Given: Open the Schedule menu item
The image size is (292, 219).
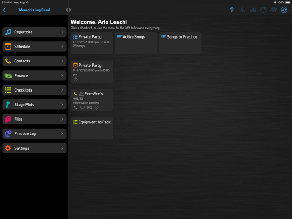Looking at the screenshot, I should [34, 47].
